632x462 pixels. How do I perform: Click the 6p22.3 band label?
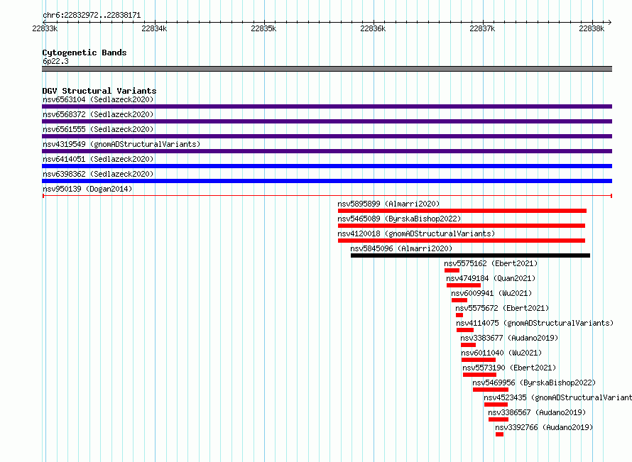[x=55, y=61]
